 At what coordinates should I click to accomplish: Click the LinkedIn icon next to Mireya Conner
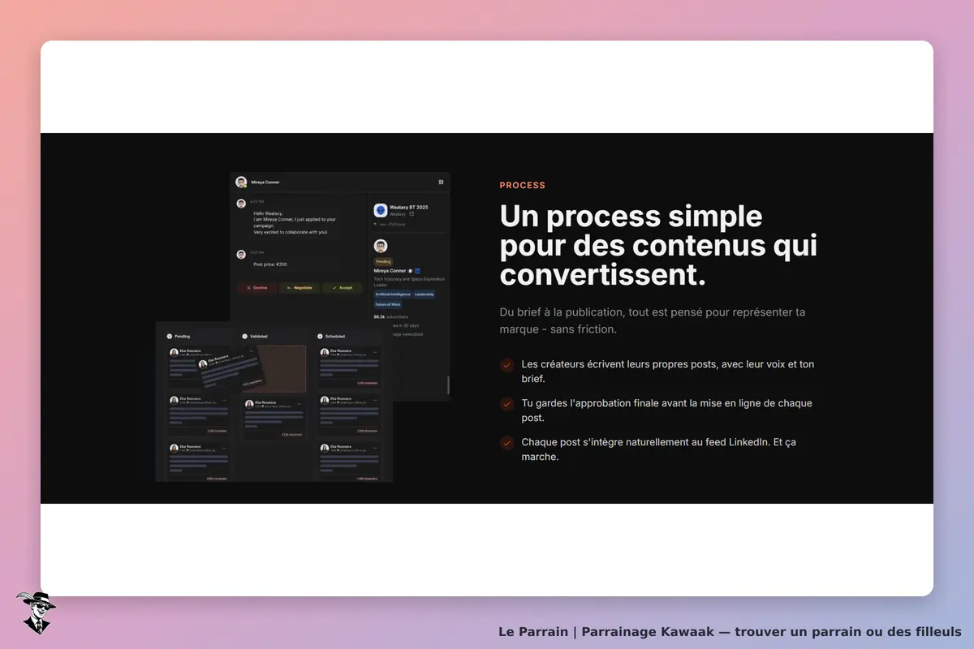[x=417, y=270]
